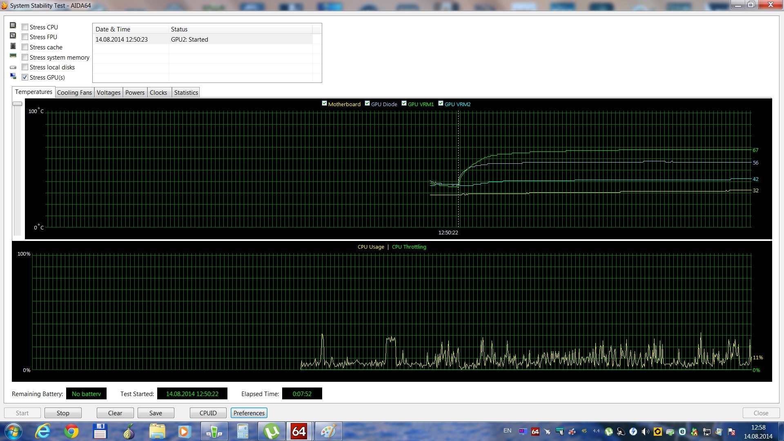This screenshot has height=441, width=784.
Task: Toggle GPU Diode graph visibility
Action: pyautogui.click(x=367, y=104)
